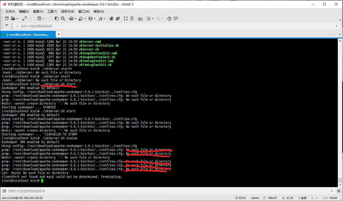
Task: Open the tab list dropdown arrow
Action: (339, 34)
